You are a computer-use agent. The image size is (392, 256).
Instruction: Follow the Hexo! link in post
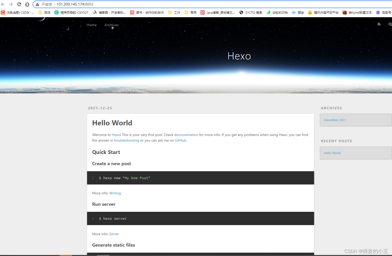116,135
